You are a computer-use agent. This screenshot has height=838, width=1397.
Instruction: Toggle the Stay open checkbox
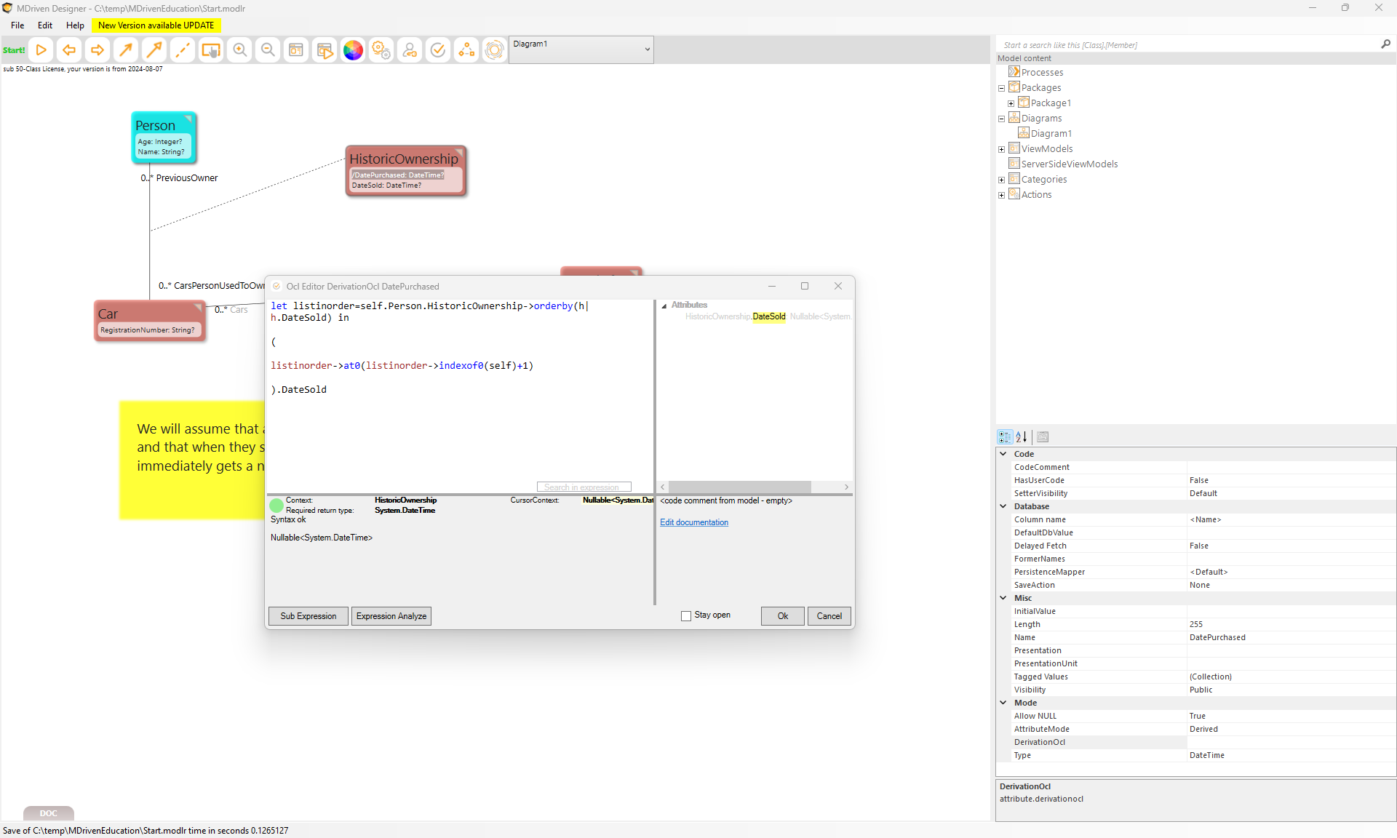(686, 616)
